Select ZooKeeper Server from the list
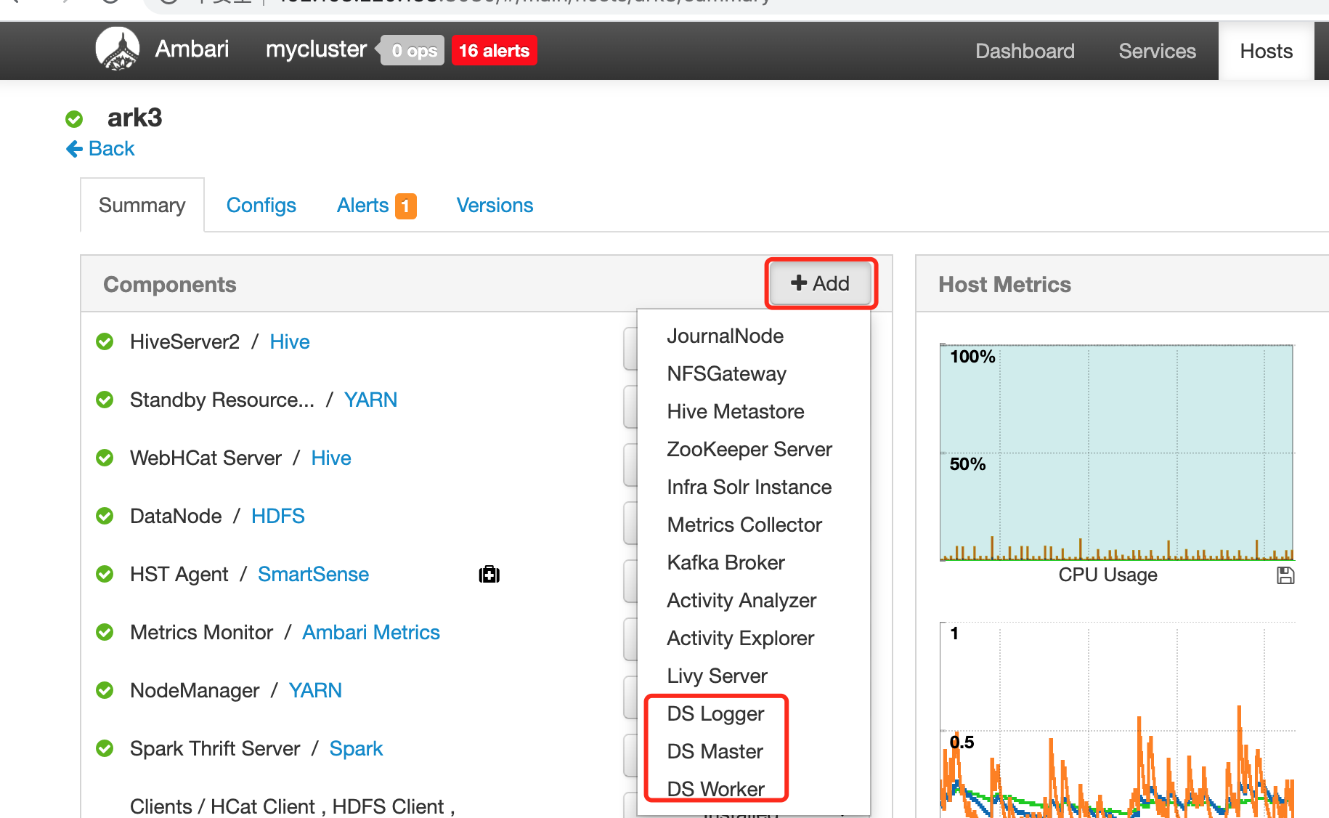This screenshot has width=1329, height=818. (x=749, y=449)
